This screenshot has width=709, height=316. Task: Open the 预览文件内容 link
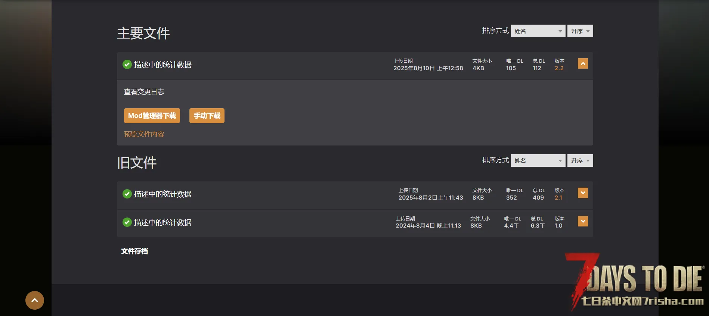point(144,134)
